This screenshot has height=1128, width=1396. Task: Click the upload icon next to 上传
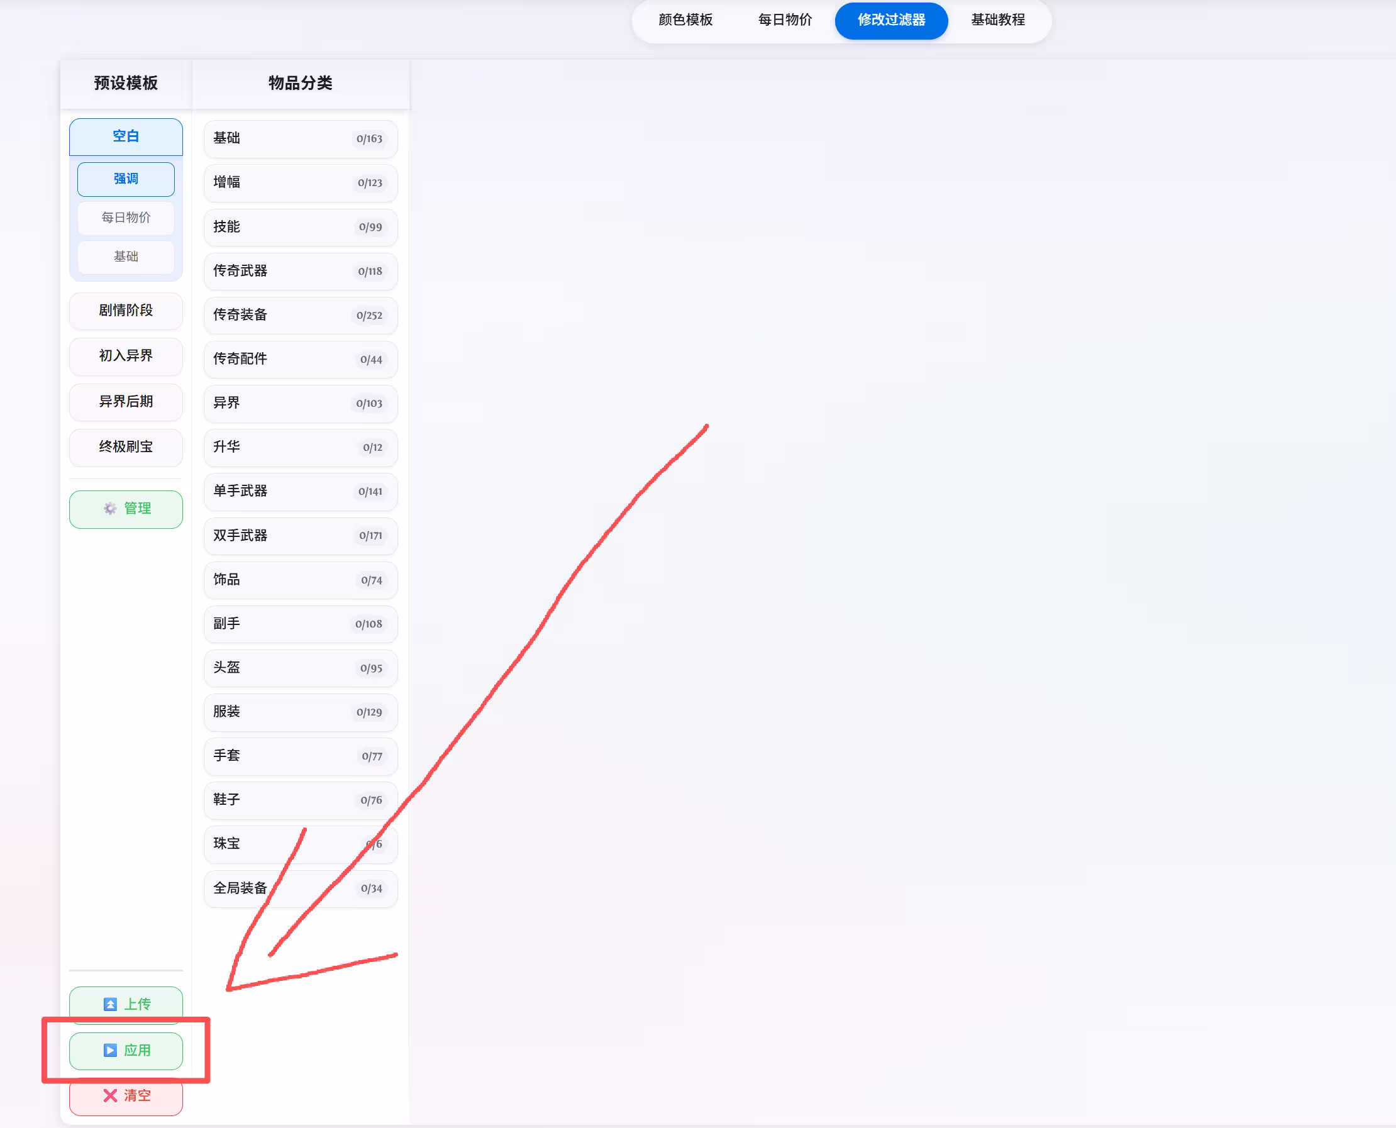(x=110, y=1005)
